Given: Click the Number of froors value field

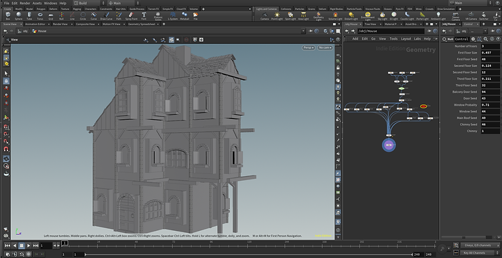Looking at the screenshot, I should click(x=490, y=46).
